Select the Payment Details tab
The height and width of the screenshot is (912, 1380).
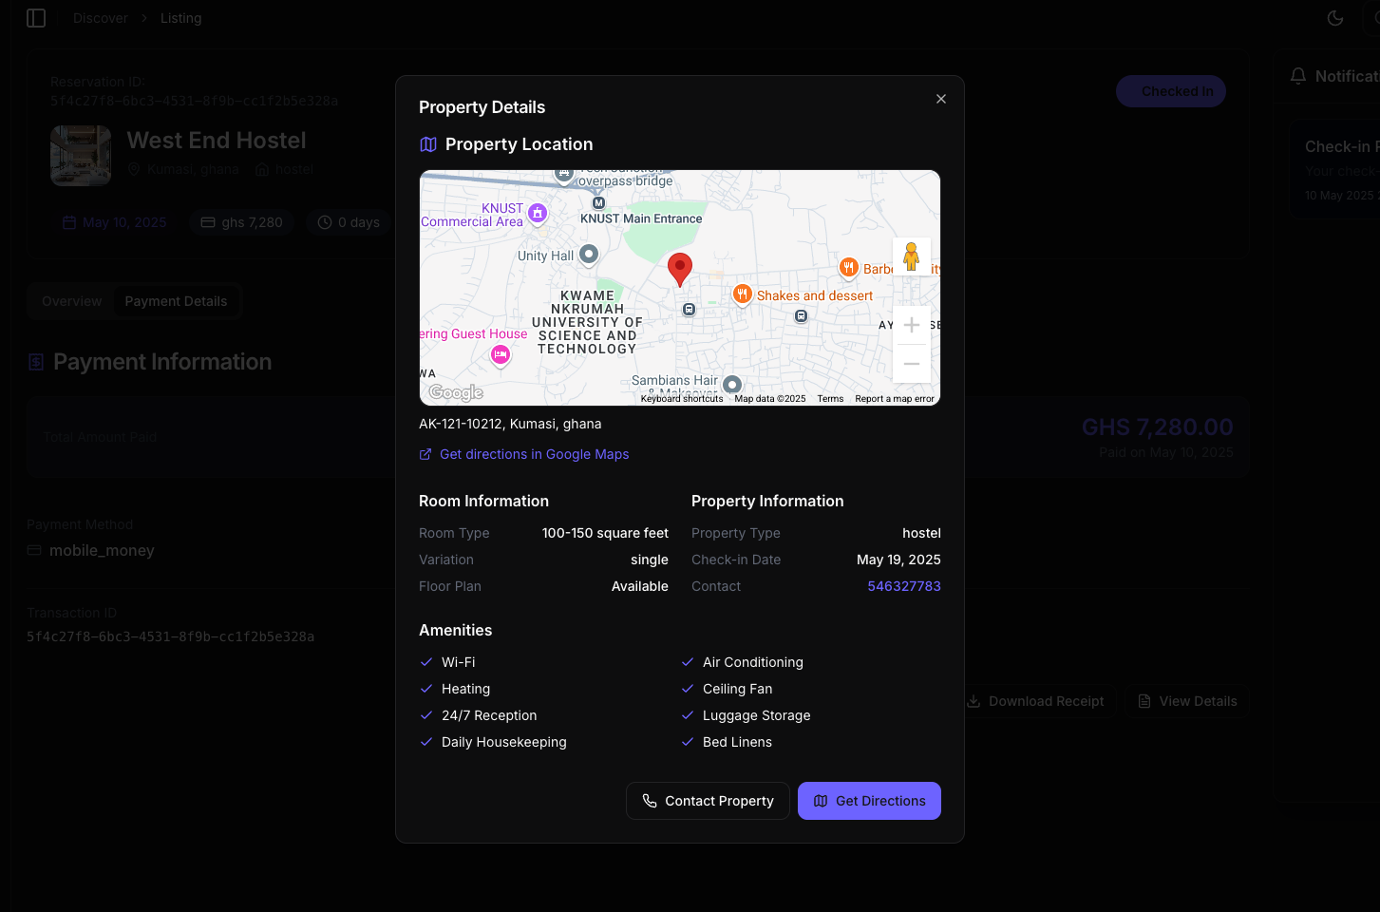coord(176,301)
